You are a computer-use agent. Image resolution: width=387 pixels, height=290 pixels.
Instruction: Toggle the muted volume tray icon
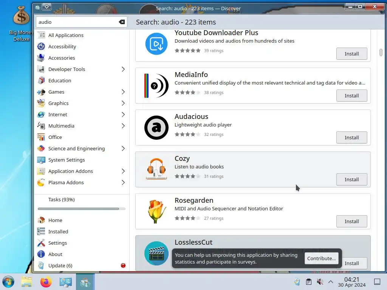pyautogui.click(x=320, y=282)
